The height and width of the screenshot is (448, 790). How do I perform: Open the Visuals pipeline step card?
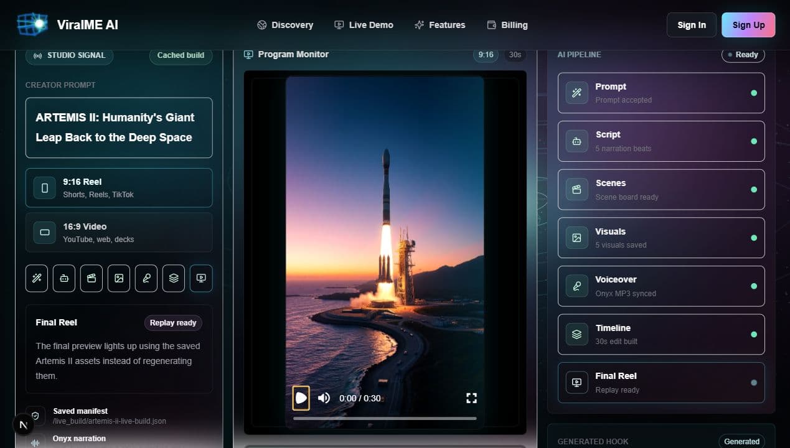pos(661,238)
